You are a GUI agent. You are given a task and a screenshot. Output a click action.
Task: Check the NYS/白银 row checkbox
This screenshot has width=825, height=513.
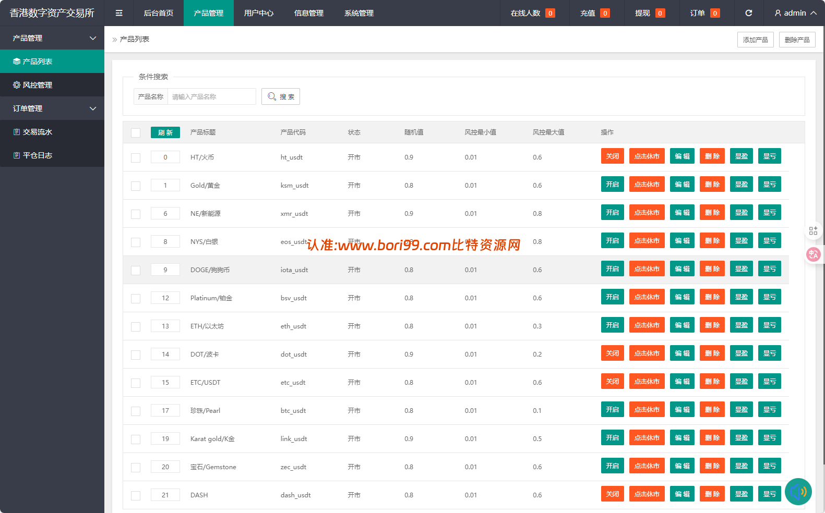[x=136, y=242]
